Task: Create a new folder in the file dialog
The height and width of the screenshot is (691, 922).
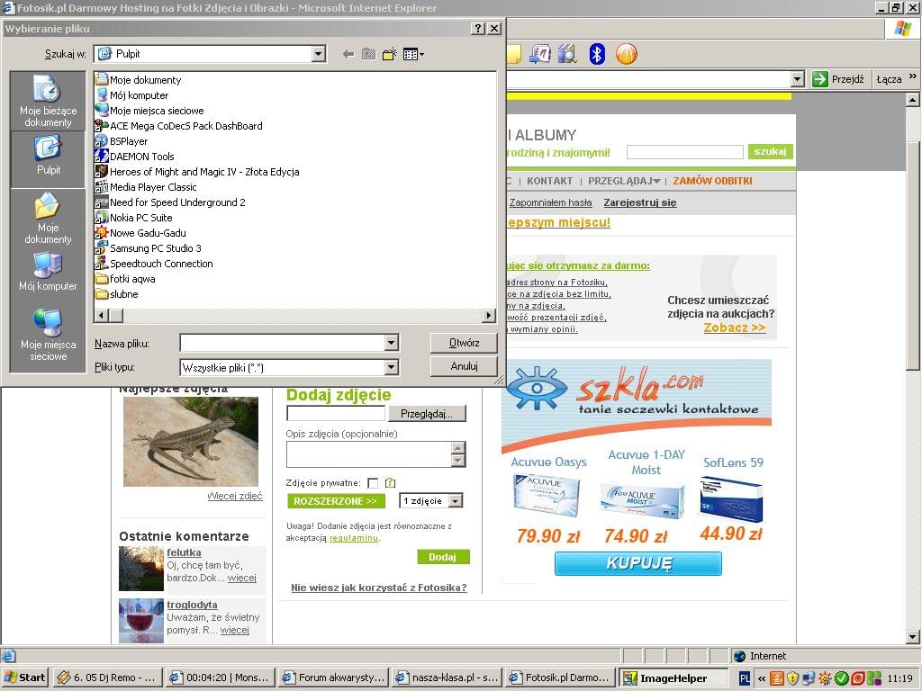Action: tap(389, 54)
